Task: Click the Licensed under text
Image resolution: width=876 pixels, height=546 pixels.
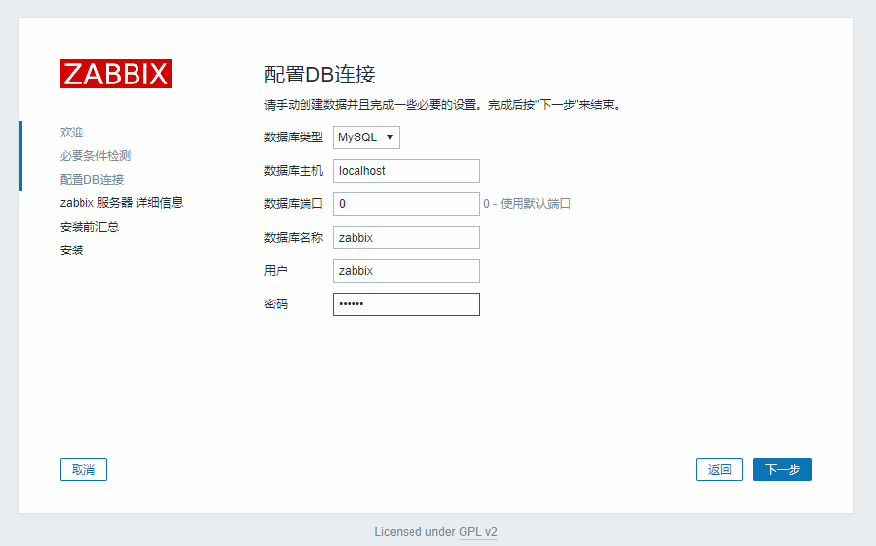Action: pos(415,532)
